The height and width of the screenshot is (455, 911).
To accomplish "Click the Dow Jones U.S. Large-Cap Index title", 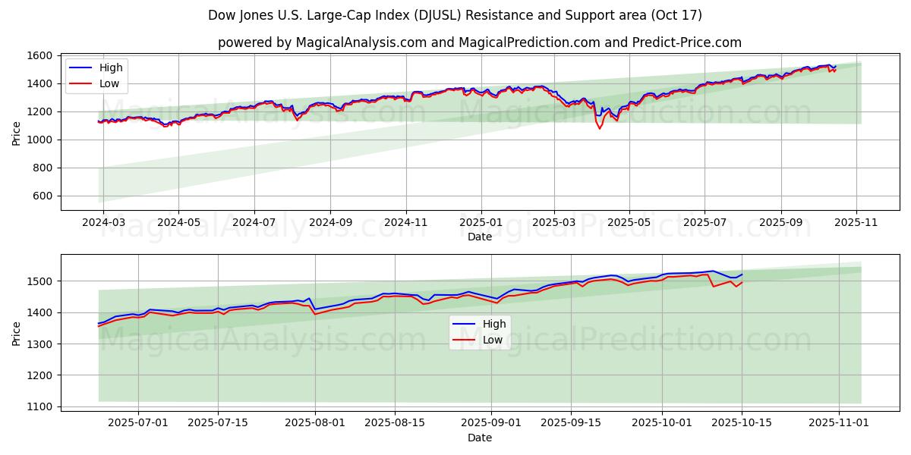I will click(x=455, y=15).
